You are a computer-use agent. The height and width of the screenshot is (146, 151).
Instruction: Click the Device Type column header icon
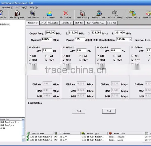pyautogui.click(x=83, y=133)
